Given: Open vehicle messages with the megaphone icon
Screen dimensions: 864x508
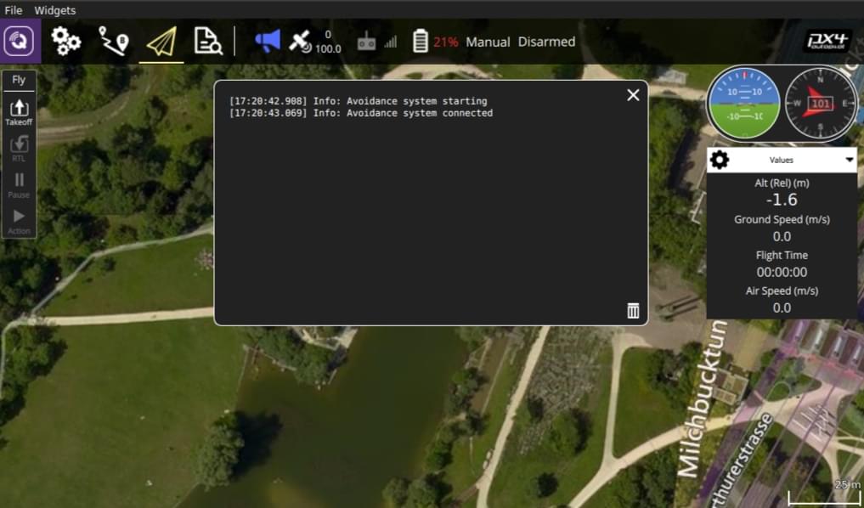Looking at the screenshot, I should (264, 40).
